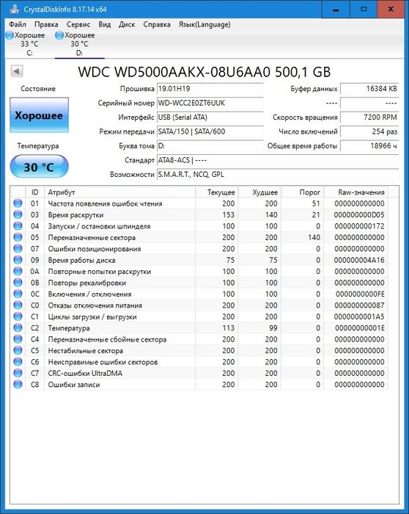Screen dimensions: 409x514
Task: Open the Язык(Language) menu
Action: 204,24
